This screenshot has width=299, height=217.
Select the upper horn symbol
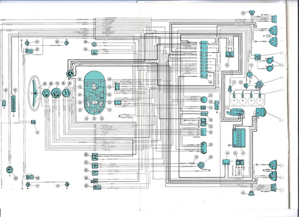(270, 60)
